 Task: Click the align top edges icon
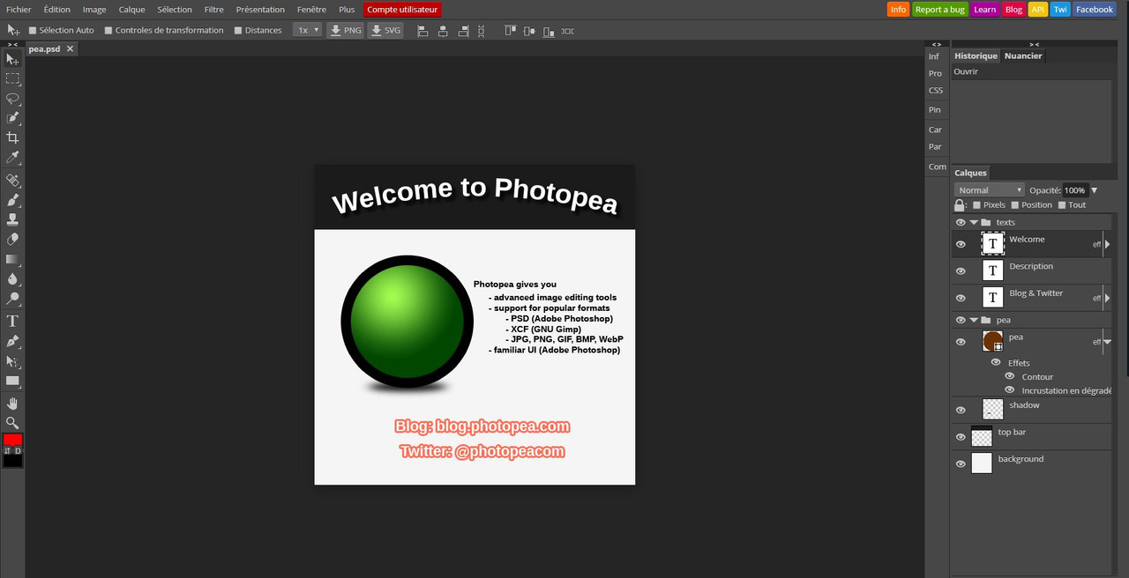pyautogui.click(x=510, y=31)
